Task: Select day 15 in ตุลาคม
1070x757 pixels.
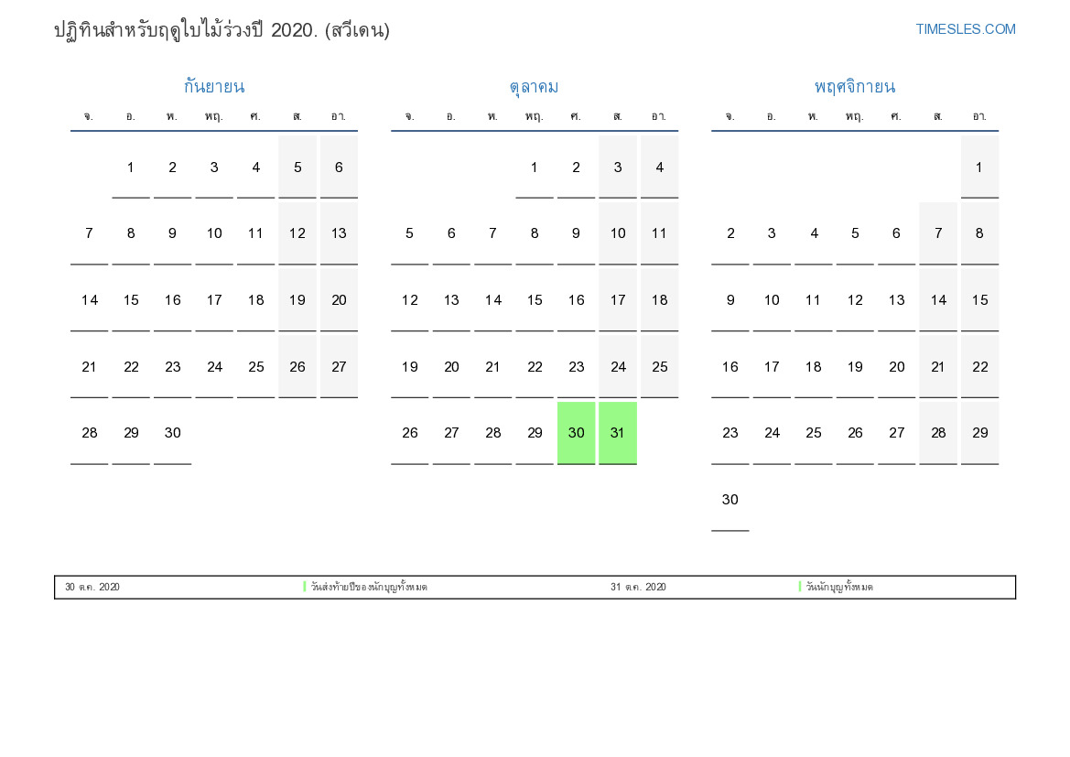Action: (535, 300)
